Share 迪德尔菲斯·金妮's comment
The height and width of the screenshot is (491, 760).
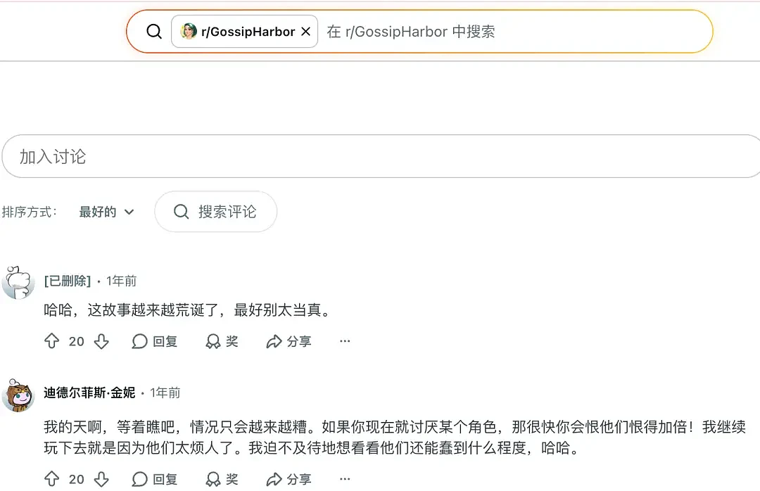point(289,479)
